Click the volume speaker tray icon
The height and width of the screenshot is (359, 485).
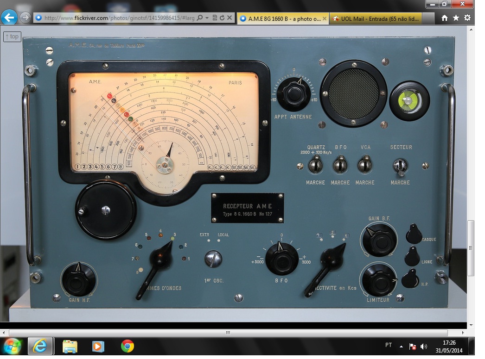(x=424, y=347)
